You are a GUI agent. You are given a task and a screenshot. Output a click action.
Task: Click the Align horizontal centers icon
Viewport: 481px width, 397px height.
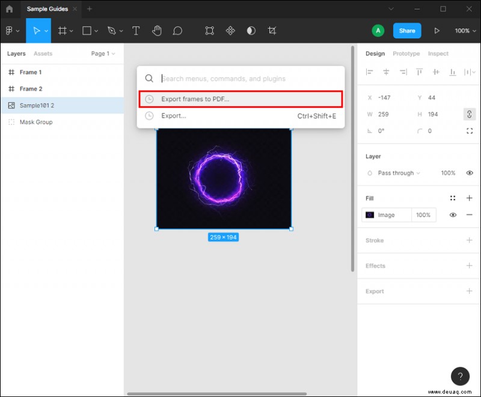pos(387,72)
